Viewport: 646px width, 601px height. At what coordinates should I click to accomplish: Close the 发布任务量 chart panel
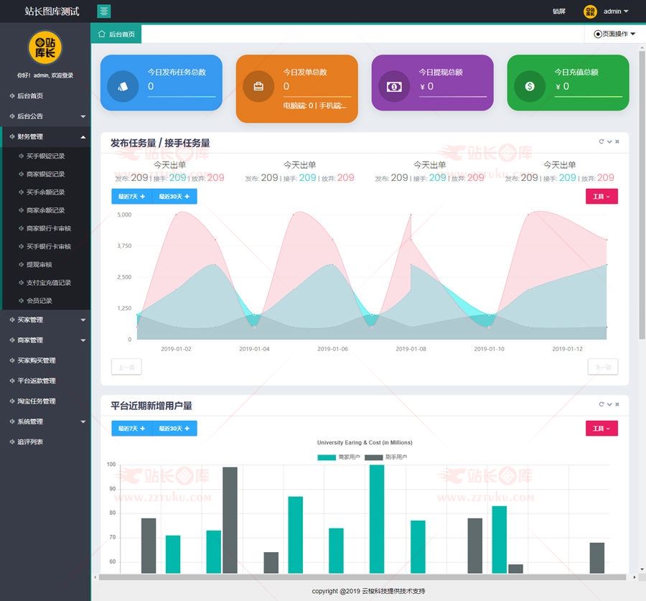tap(617, 141)
